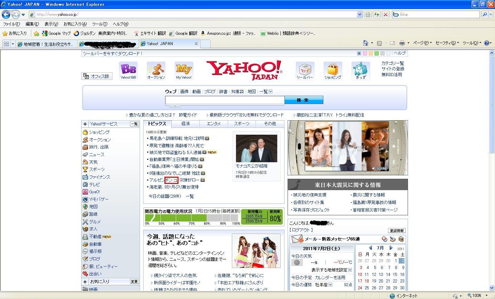This screenshot has width=495, height=299.
Task: Click the compose-mail pen icon in mail row
Action: 392,239
